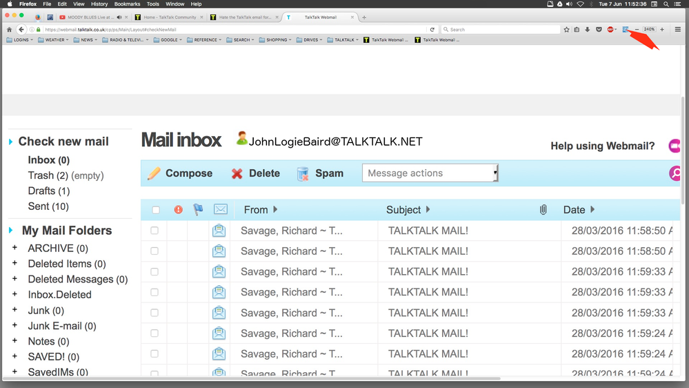Click the Spam bin icon
689x388 pixels.
[x=303, y=174]
